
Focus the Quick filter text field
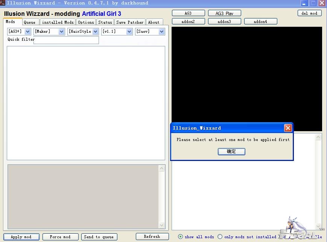[x=66, y=40]
